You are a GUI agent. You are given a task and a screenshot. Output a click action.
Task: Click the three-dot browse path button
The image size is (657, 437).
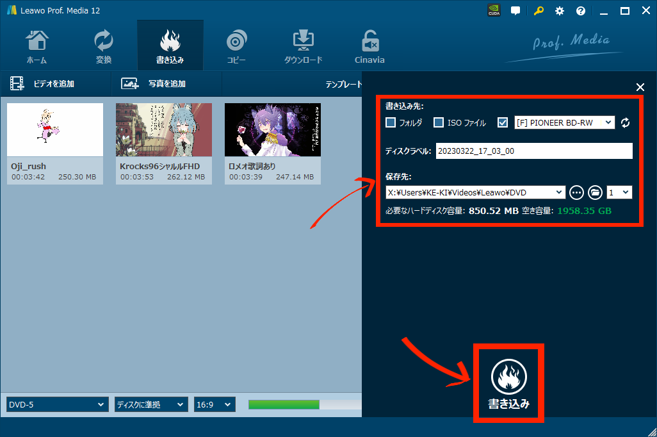pyautogui.click(x=576, y=192)
